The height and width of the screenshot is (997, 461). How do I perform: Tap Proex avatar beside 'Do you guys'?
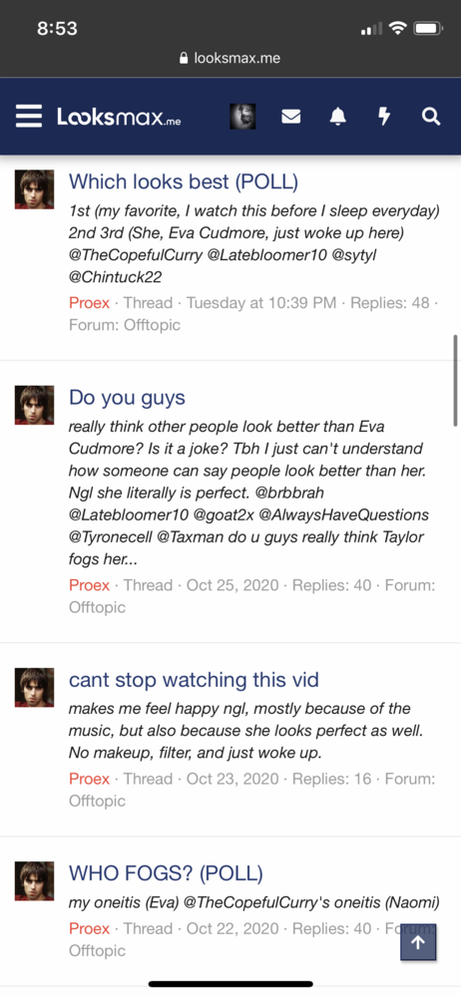(34, 405)
